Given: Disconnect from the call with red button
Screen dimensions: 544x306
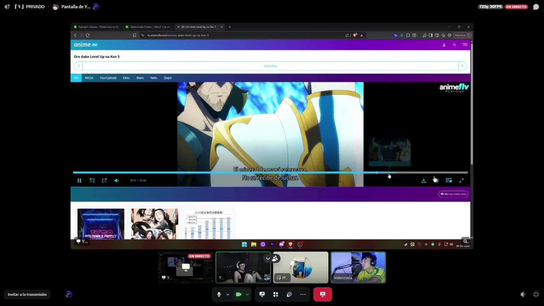Looking at the screenshot, I should (323, 294).
